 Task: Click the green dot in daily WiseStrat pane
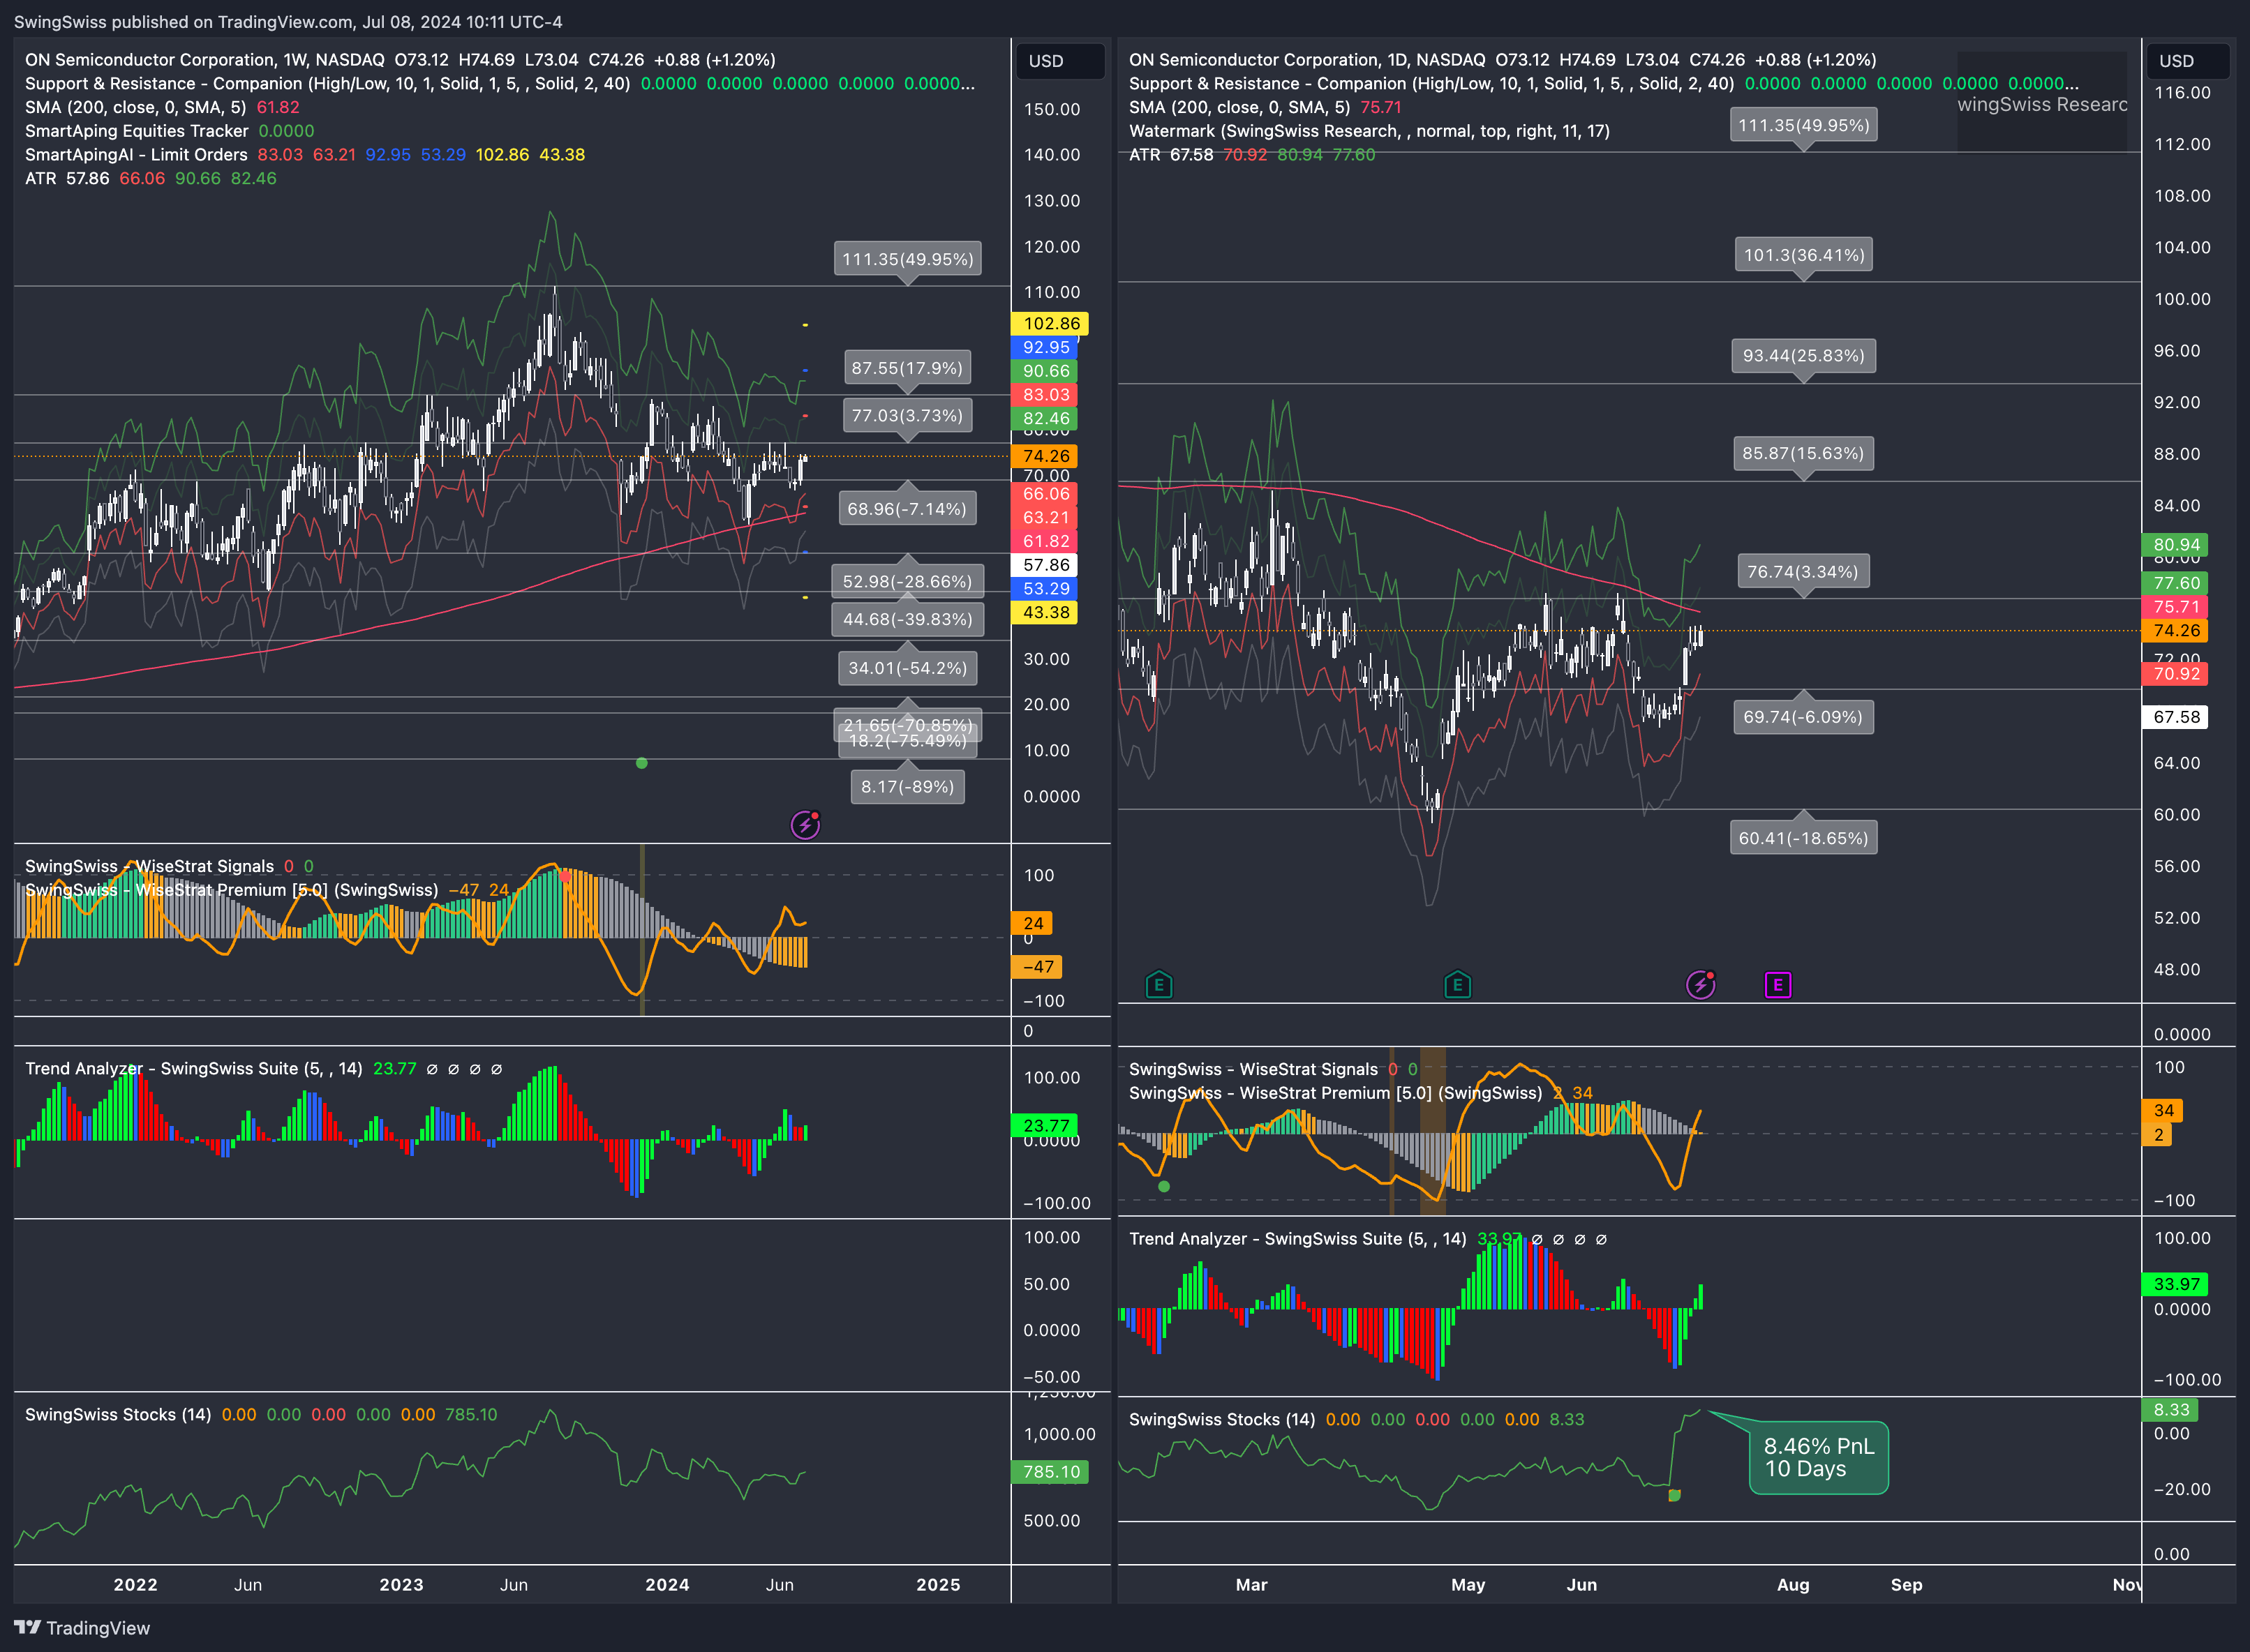tap(1163, 1187)
